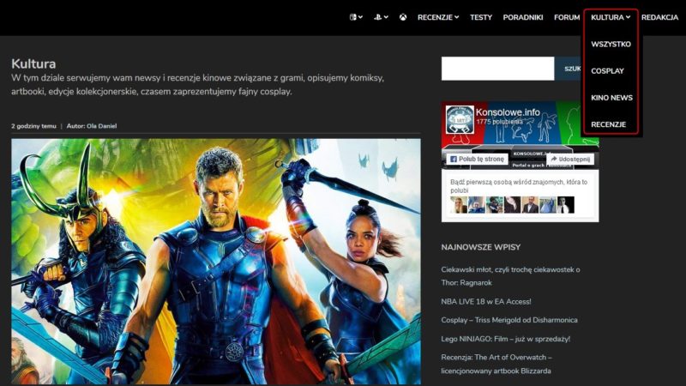Choose Cosplay in the Kultura submenu
Screen dimensions: 686x386
[x=607, y=71]
